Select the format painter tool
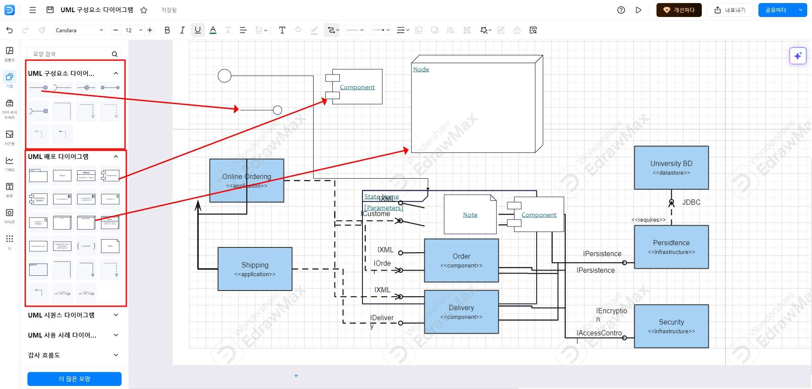812x389 pixels. point(42,30)
